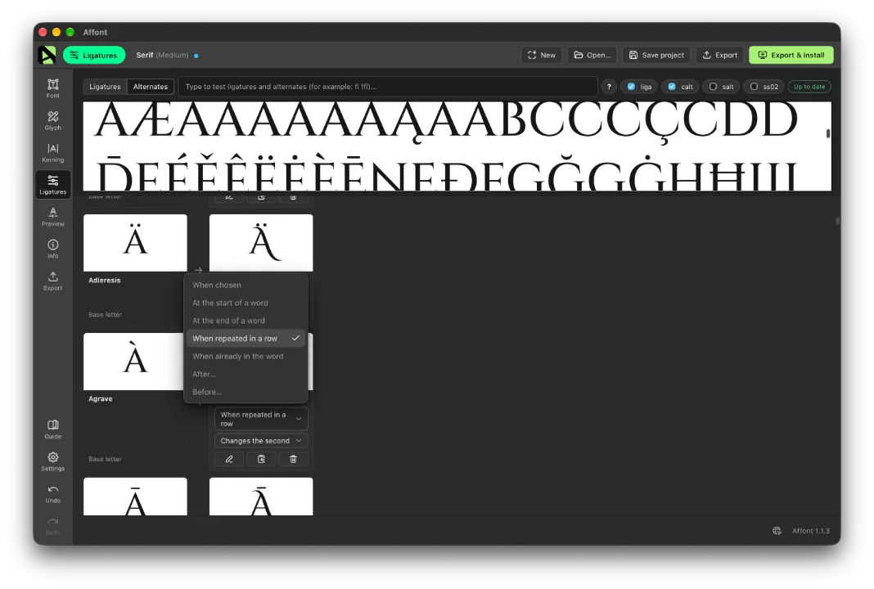Show the Info section
Screen dimensions: 874x589
coord(53,249)
